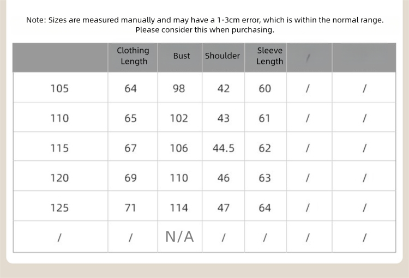Select the size 120 row label
Viewport: 409px width, 278px height.
click(59, 178)
